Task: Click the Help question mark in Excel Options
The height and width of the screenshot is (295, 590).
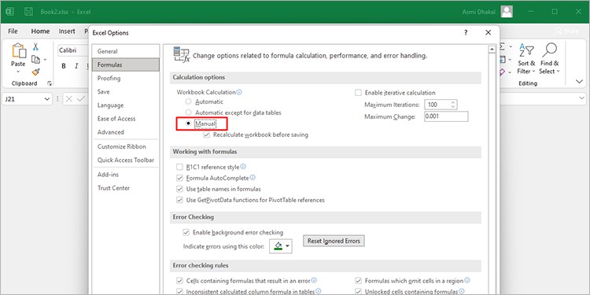Action: tap(466, 33)
